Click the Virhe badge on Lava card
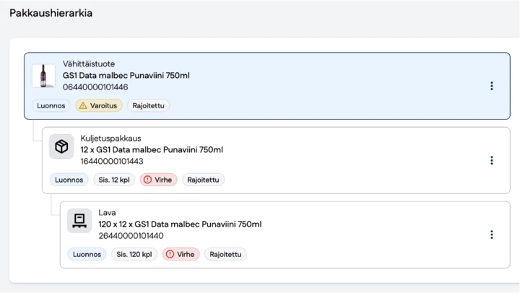 (x=181, y=254)
